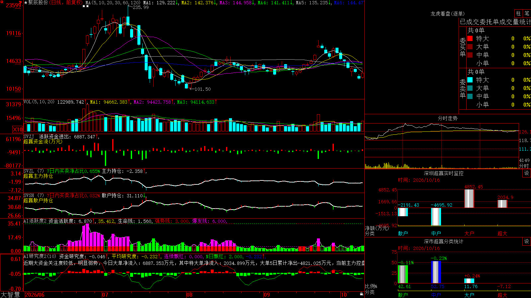Click dark red 大单 buy order swatch
This screenshot has height=298, width=531.
pyautogui.click(x=470, y=47)
